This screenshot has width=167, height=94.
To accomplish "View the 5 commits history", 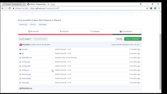I will point(33,31).
